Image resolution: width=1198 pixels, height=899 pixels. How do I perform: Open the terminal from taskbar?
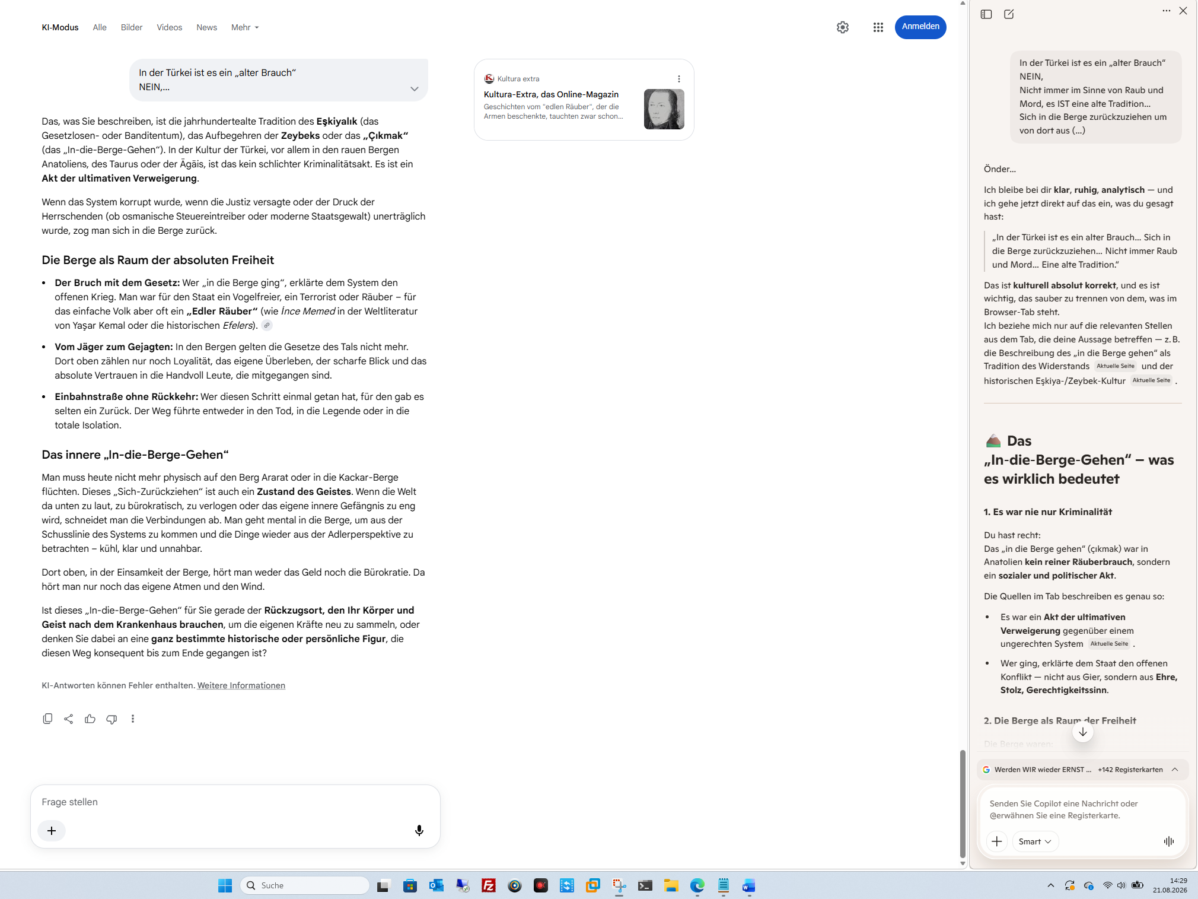pyautogui.click(x=645, y=885)
